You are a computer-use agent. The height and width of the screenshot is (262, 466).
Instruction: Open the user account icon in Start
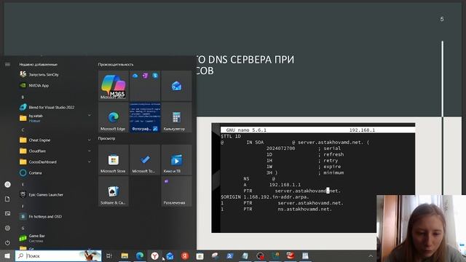[7, 184]
